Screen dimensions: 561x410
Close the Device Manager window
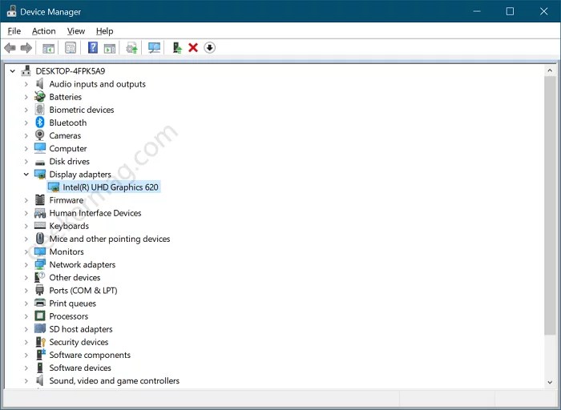(x=544, y=11)
